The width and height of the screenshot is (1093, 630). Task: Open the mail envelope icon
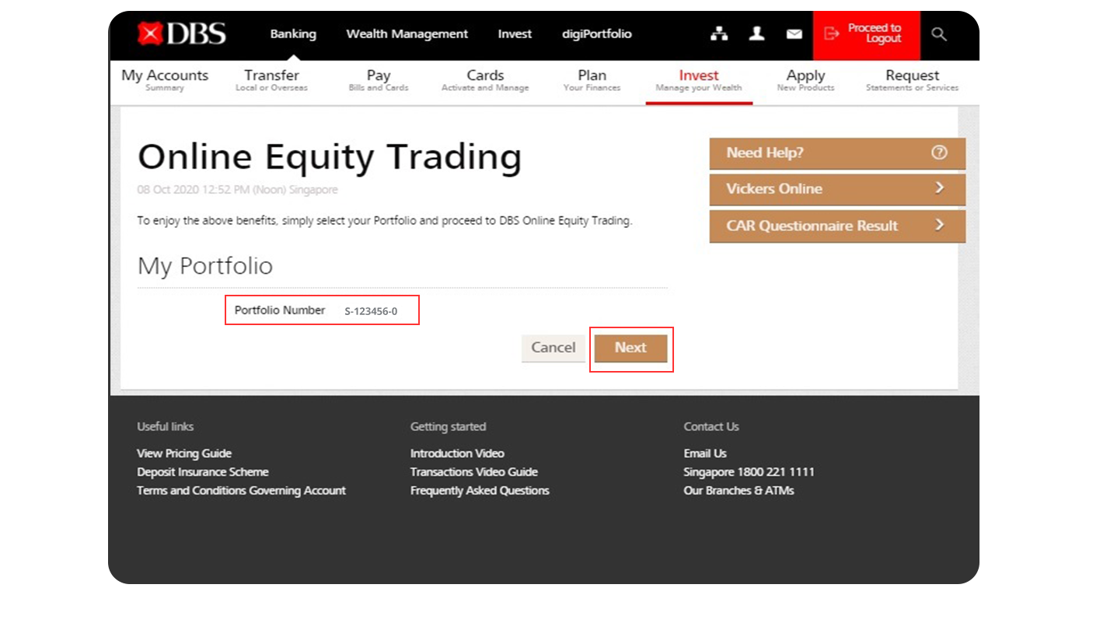pyautogui.click(x=794, y=34)
